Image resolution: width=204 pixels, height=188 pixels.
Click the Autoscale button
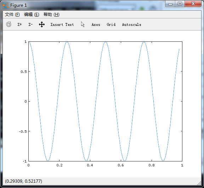[x=131, y=24]
